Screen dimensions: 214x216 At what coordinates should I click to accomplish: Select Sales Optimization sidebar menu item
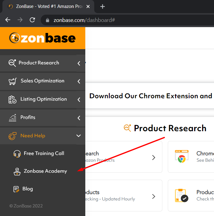click(42, 81)
